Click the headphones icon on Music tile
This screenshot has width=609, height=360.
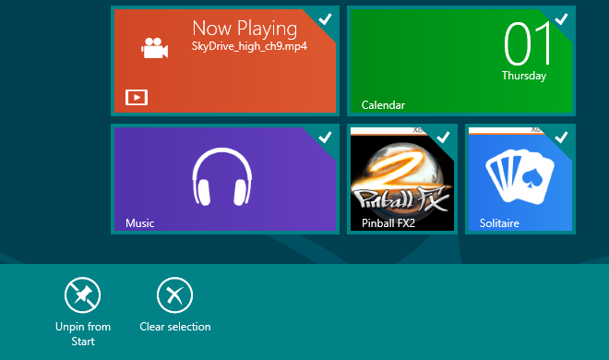tap(222, 176)
